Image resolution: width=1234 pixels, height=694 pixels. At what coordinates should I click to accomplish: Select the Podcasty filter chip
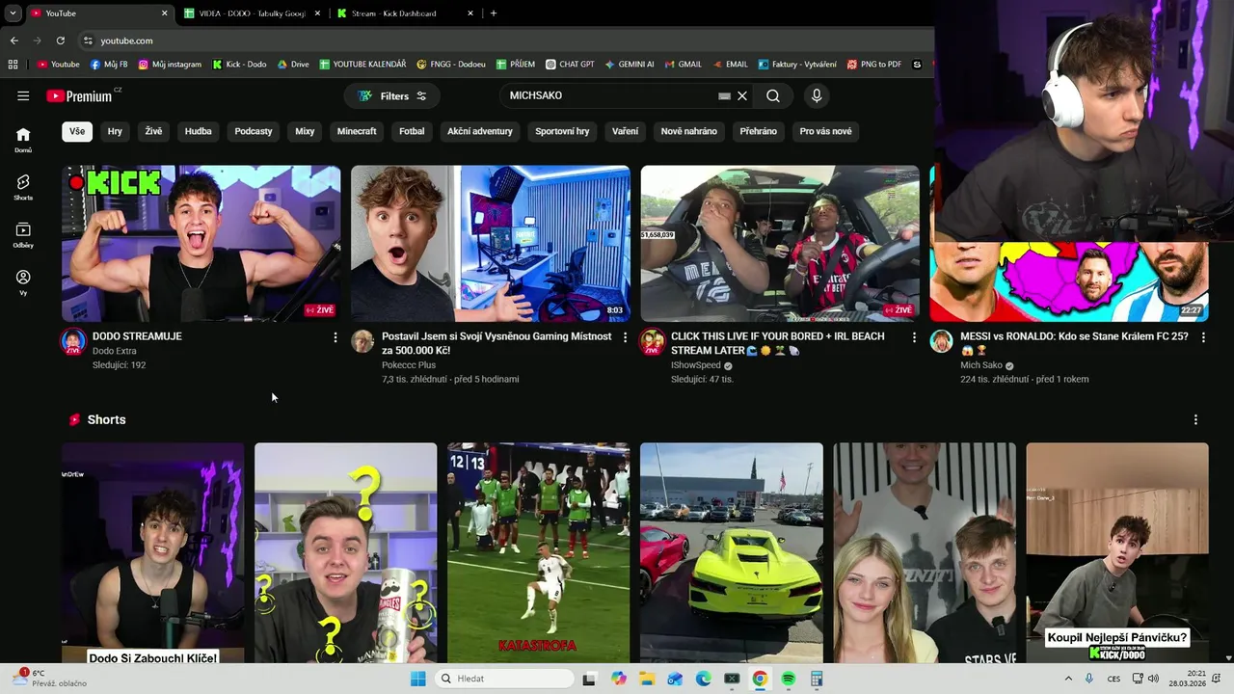(x=254, y=131)
